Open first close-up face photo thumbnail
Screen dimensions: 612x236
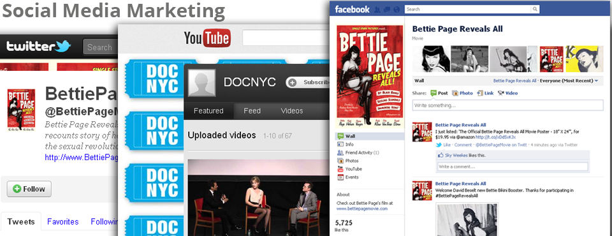tap(431, 59)
